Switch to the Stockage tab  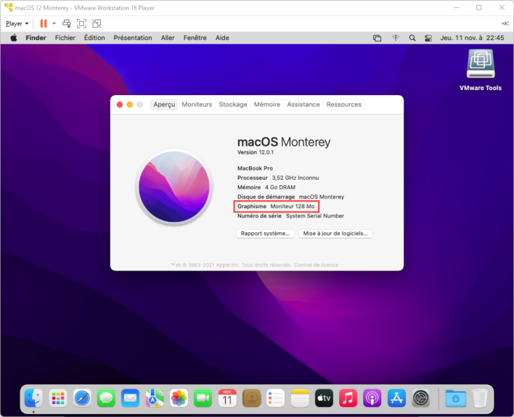[x=233, y=104]
